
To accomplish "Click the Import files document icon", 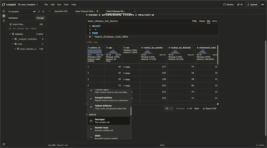I will (11, 24).
